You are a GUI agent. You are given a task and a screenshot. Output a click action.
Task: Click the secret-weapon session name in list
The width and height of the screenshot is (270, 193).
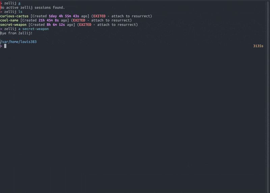click(13, 25)
